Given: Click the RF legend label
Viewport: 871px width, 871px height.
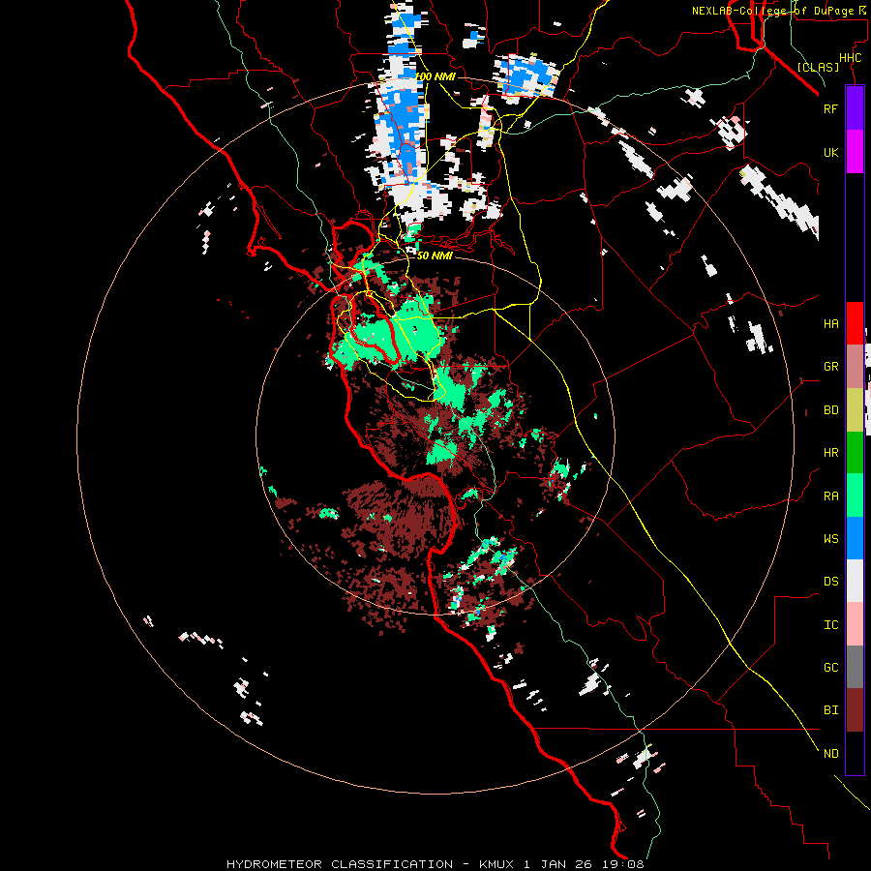Looking at the screenshot, I should pos(830,108).
